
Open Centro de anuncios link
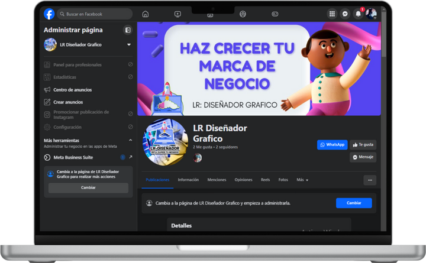click(73, 90)
